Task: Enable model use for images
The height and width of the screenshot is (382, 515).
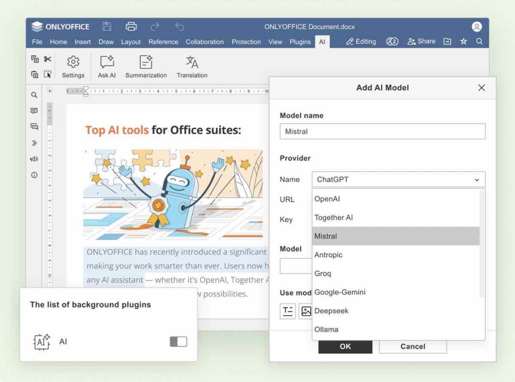Action: tap(307, 311)
